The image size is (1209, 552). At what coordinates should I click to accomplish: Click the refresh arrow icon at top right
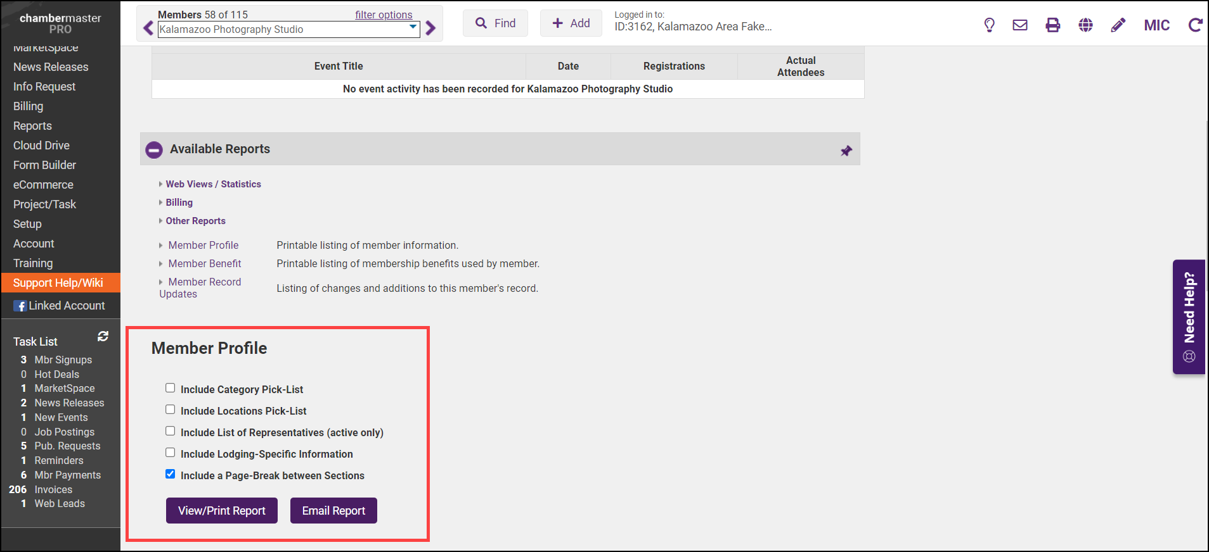tap(1195, 25)
